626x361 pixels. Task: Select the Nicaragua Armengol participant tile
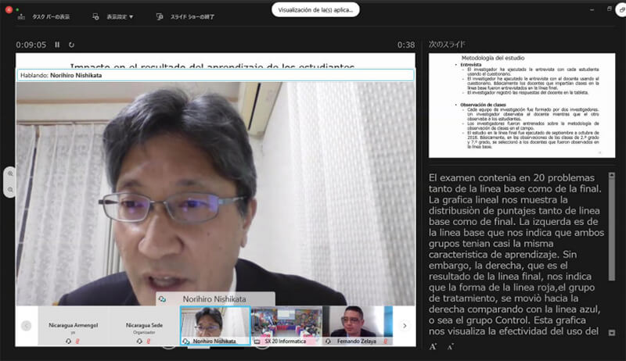click(73, 326)
